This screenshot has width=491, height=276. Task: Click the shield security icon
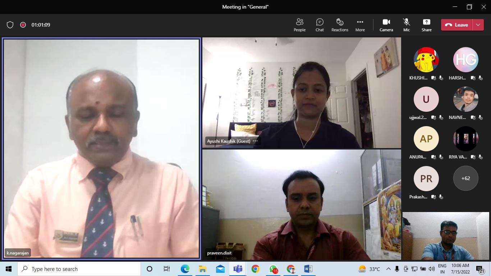tap(10, 25)
